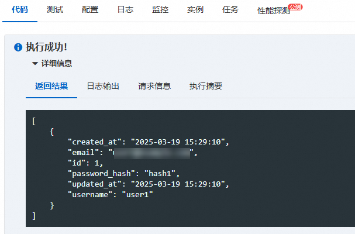Image resolution: width=355 pixels, height=234 pixels.
Task: Show the 日志输出 sub-tab
Action: (x=103, y=86)
